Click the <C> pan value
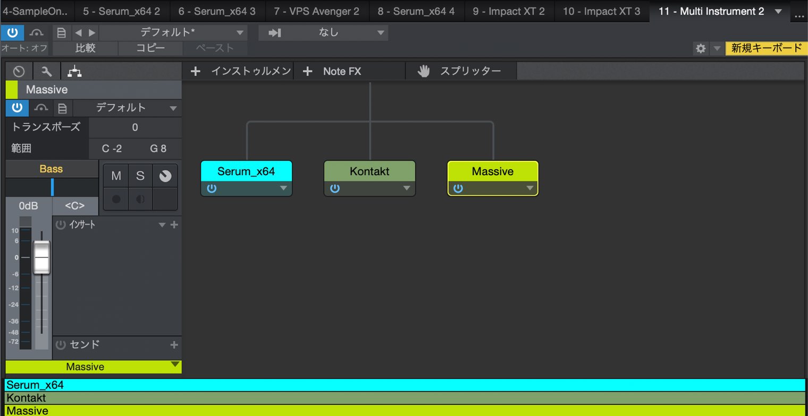 pyautogui.click(x=75, y=206)
